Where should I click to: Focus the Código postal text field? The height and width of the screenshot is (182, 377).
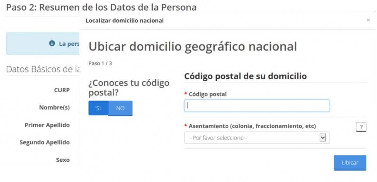257,106
